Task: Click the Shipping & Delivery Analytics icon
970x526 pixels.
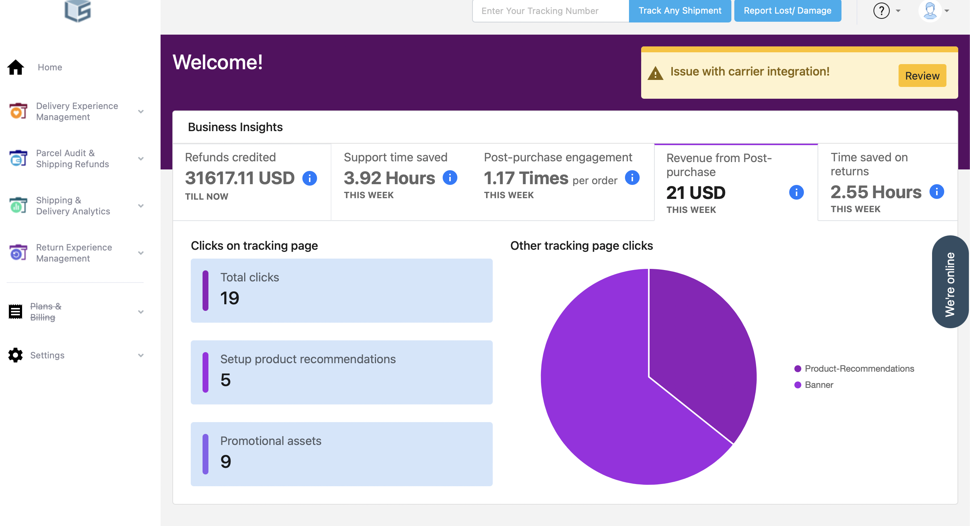Action: 18,206
